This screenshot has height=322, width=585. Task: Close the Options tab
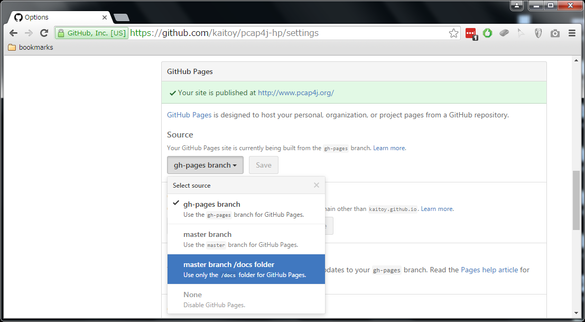click(x=105, y=17)
